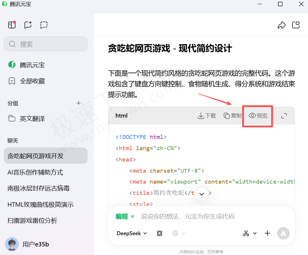
Task: Click the sidebar collapse icon with red dot
Action: click(x=12, y=25)
